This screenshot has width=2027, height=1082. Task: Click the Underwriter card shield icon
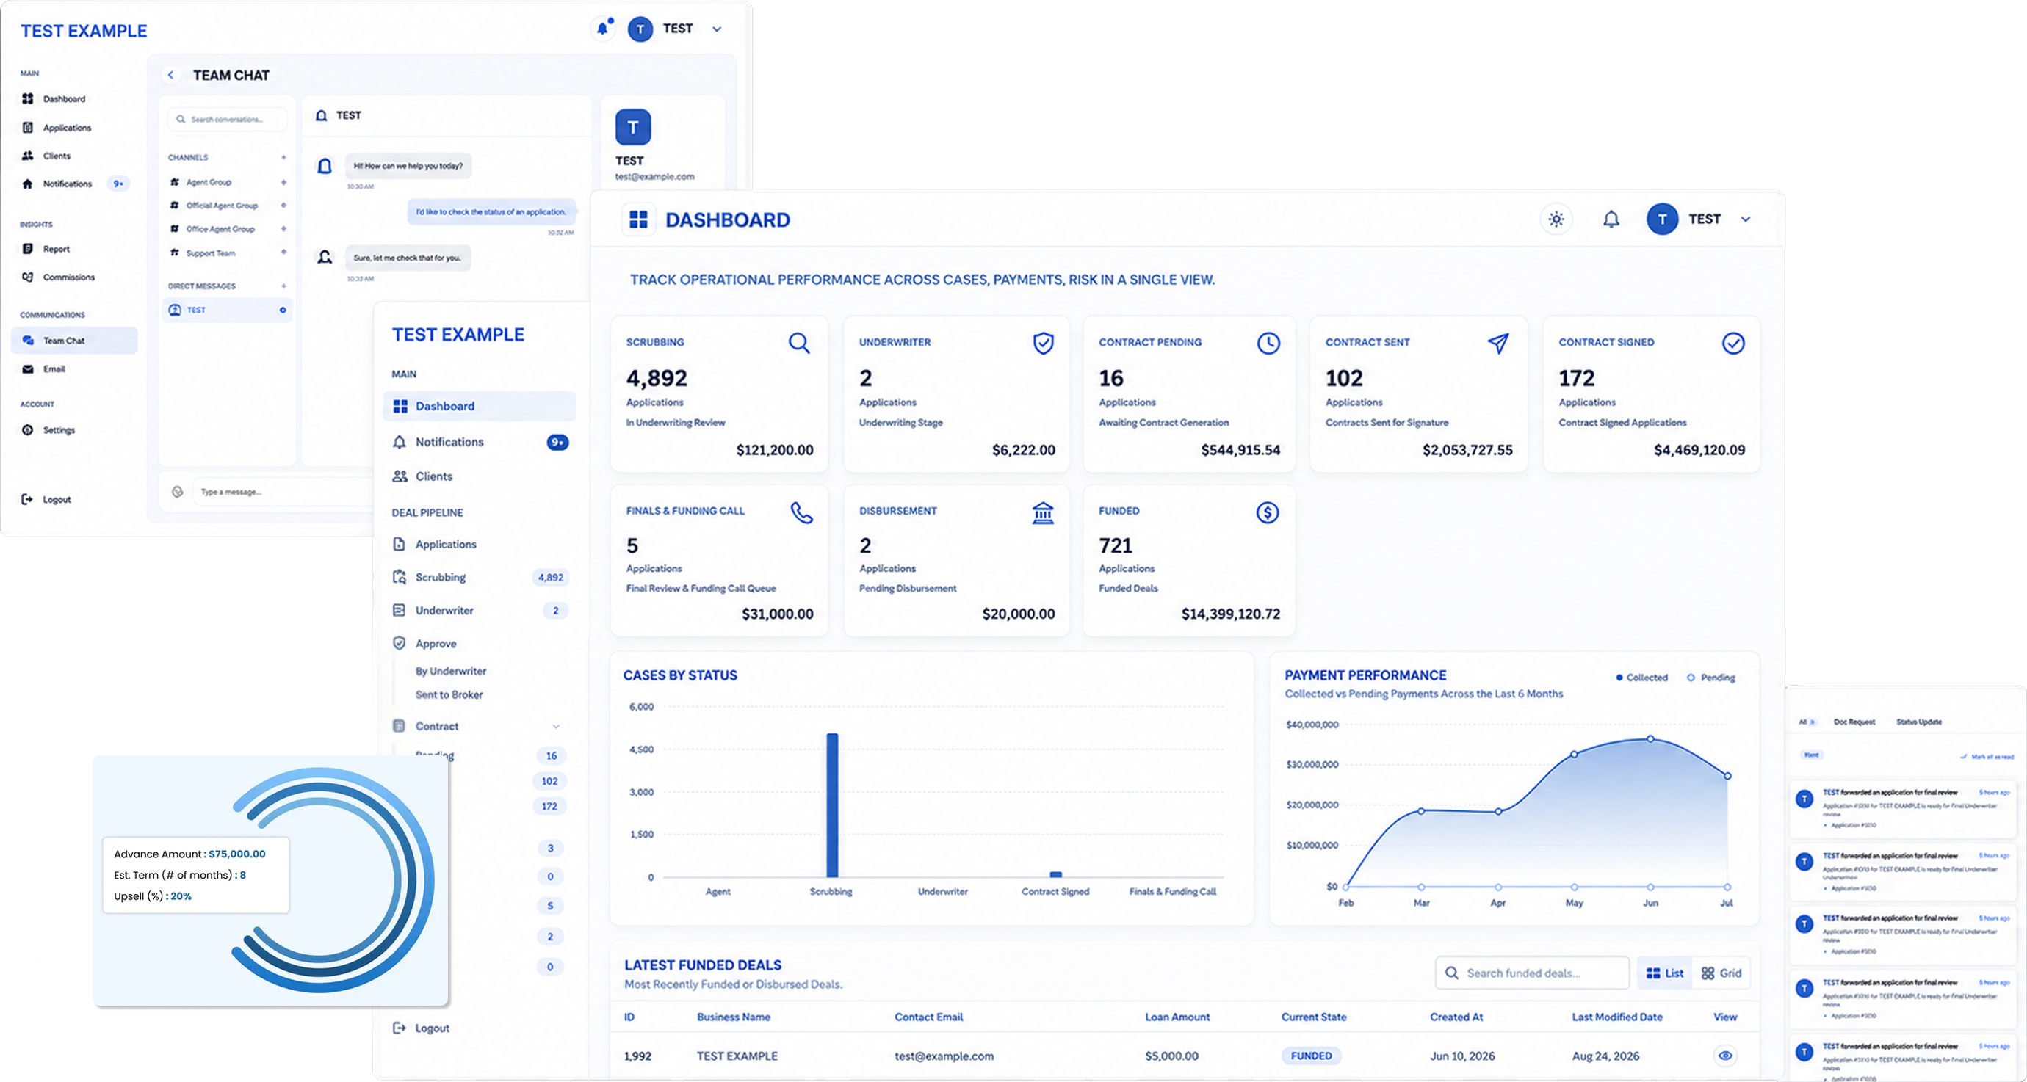coord(1043,343)
